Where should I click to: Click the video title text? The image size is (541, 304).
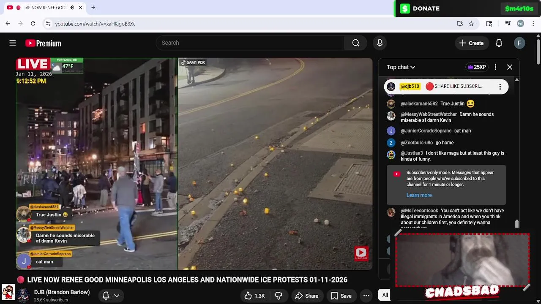click(187, 280)
